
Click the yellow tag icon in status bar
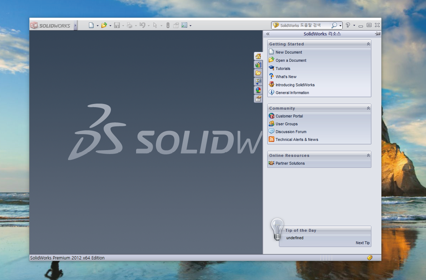pyautogui.click(x=370, y=258)
